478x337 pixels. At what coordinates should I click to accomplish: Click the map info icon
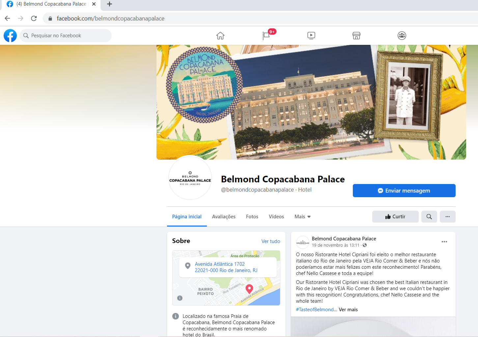click(180, 298)
